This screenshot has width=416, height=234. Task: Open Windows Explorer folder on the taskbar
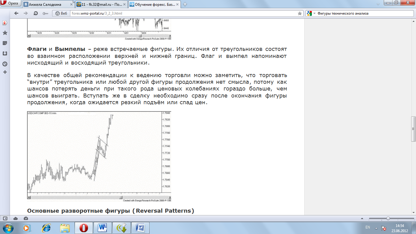click(65, 228)
